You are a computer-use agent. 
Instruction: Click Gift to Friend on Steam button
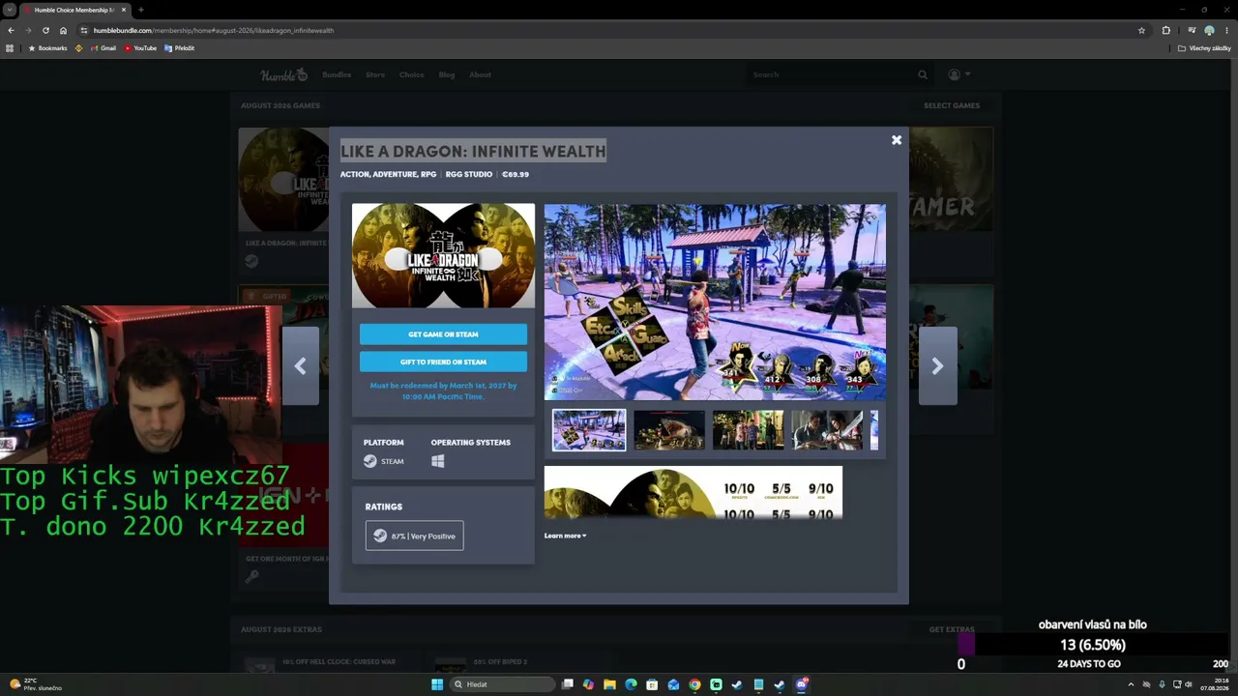(x=443, y=362)
